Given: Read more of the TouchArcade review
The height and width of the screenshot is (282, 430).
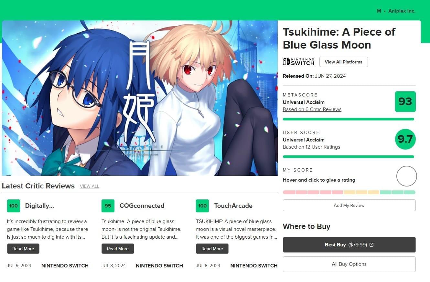Looking at the screenshot, I should point(212,249).
